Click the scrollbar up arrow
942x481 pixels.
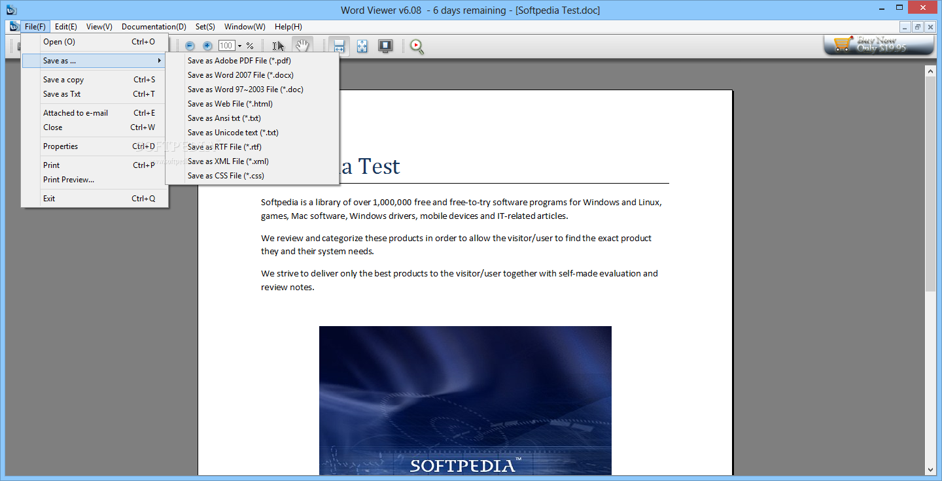pyautogui.click(x=931, y=70)
